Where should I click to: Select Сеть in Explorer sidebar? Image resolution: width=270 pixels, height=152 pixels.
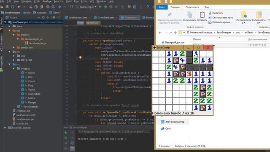point(166,128)
